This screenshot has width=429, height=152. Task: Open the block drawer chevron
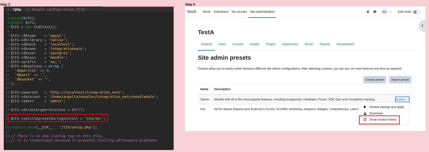click(422, 26)
